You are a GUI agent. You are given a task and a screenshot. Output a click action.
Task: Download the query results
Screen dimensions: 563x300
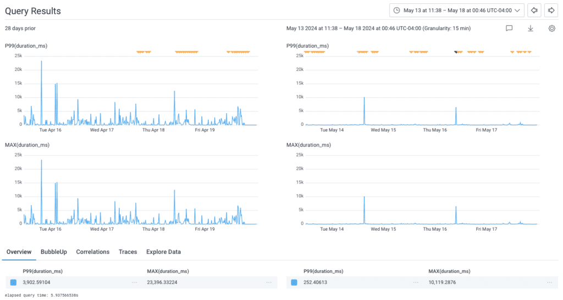point(531,29)
